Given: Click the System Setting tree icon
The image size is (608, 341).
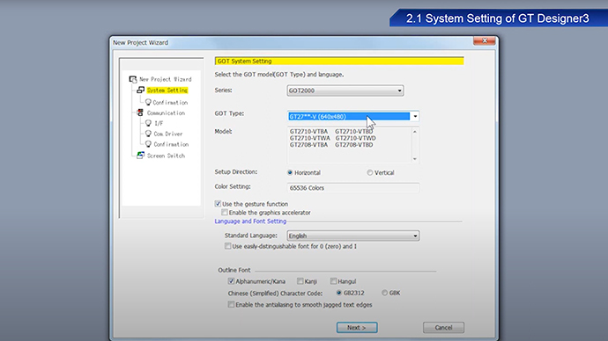Looking at the screenshot, I should 140,90.
